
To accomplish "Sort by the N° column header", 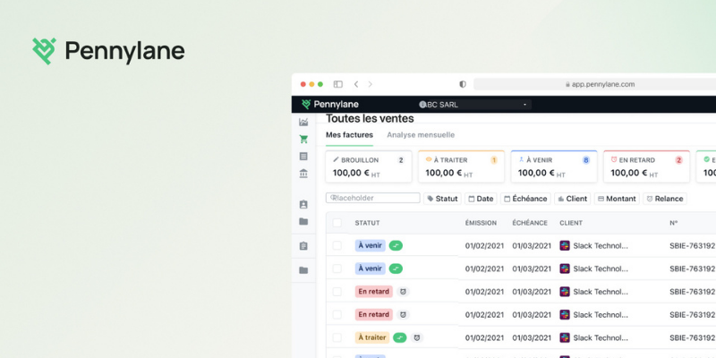I will click(674, 223).
